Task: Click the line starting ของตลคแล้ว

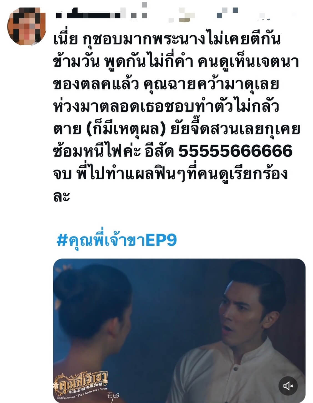Action: pyautogui.click(x=166, y=84)
